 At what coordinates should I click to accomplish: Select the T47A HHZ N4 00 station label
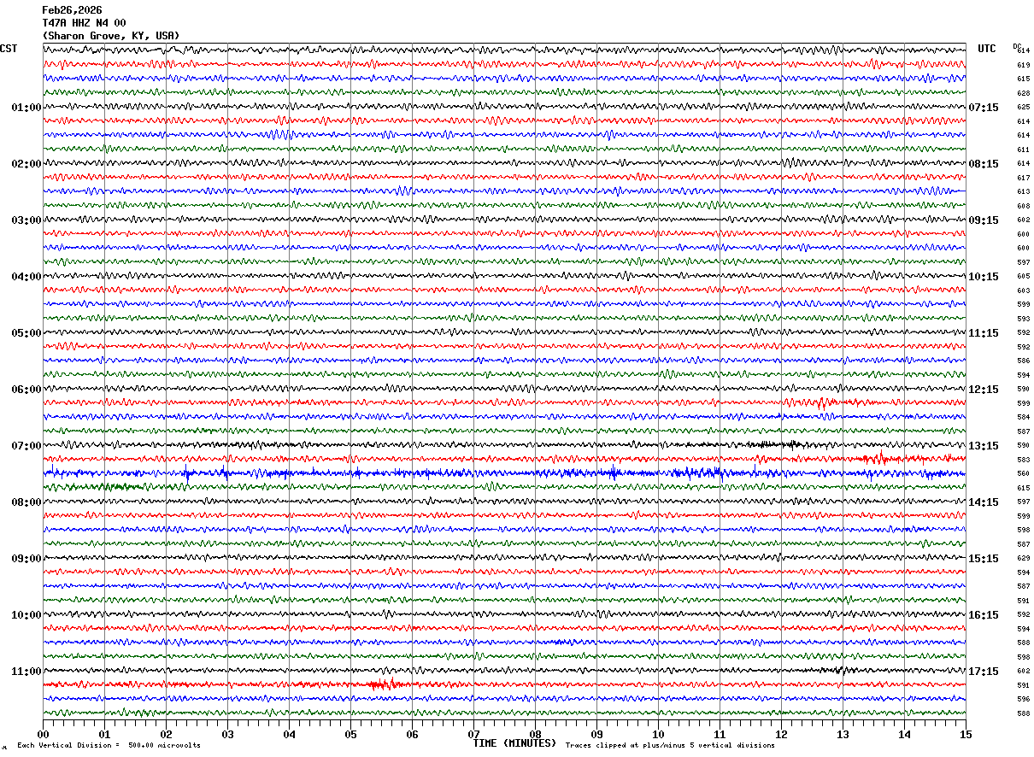[84, 23]
